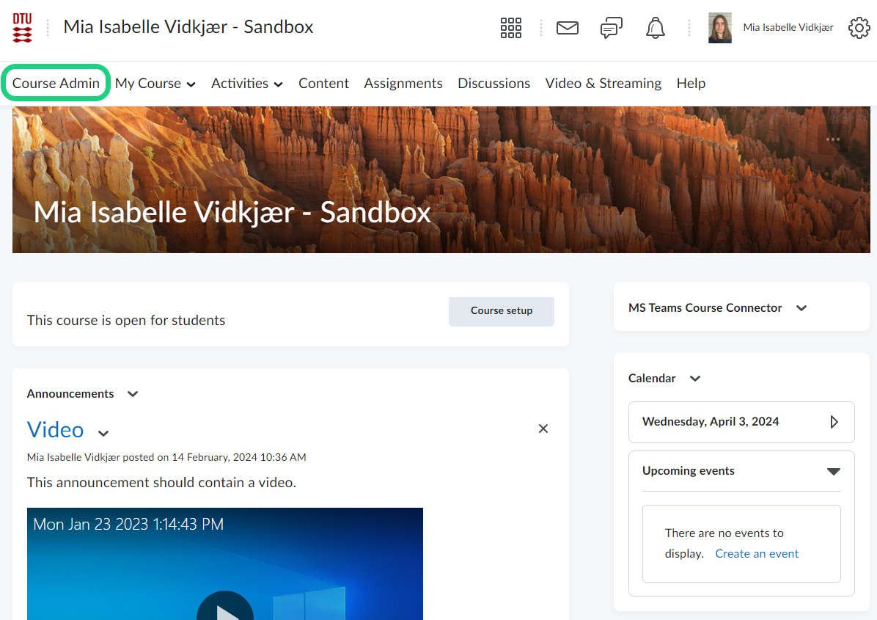The image size is (877, 620).
Task: Open banner options three-dot menu
Action: tap(833, 139)
